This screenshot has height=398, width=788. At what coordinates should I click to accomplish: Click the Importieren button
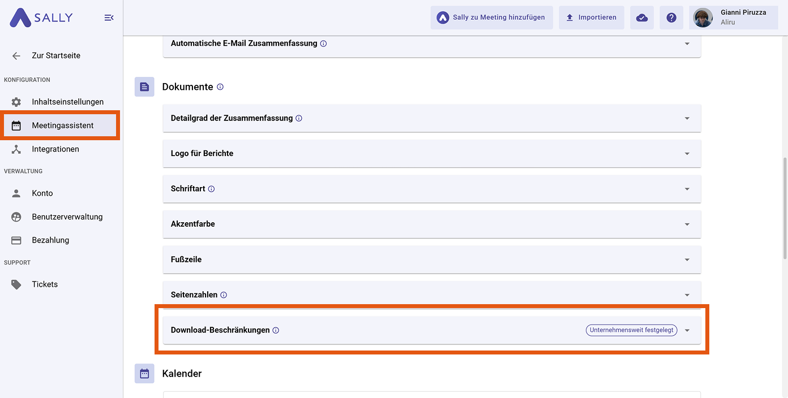pyautogui.click(x=592, y=18)
